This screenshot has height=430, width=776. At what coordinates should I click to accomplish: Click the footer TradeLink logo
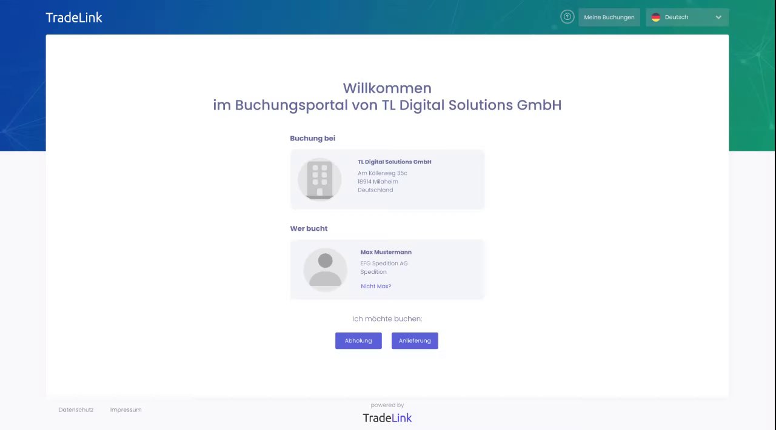pyautogui.click(x=387, y=418)
